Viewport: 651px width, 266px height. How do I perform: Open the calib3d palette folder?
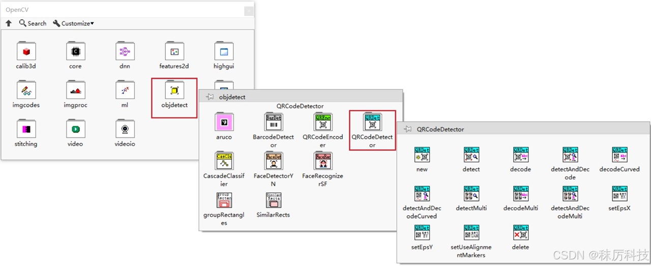pos(26,51)
